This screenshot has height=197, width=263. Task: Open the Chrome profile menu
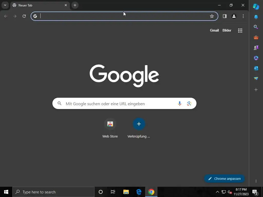234,16
